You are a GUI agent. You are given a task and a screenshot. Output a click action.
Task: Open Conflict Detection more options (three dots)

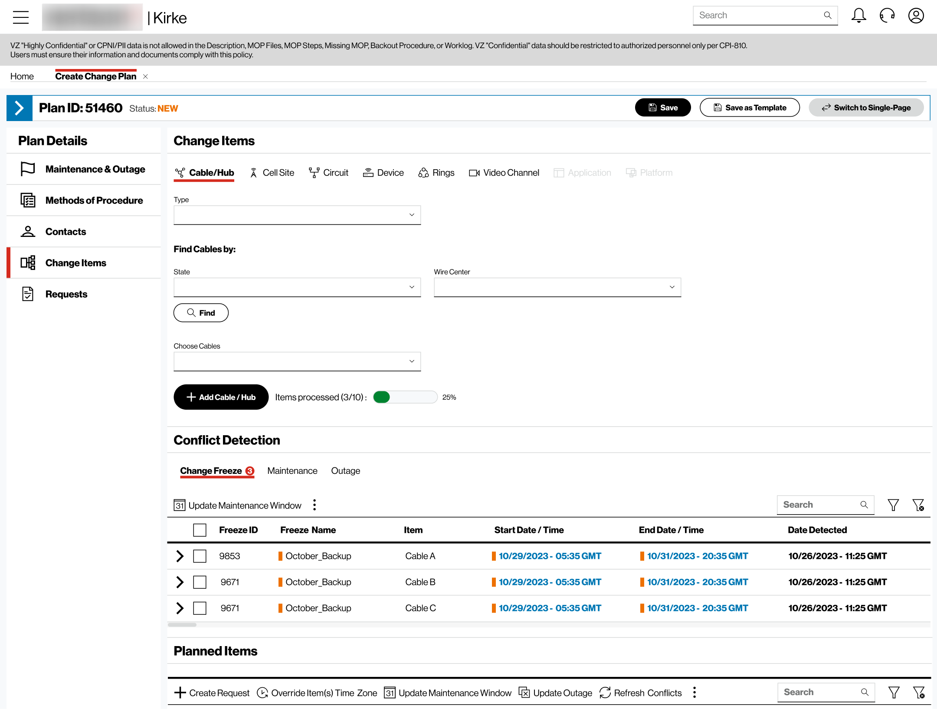click(x=315, y=505)
